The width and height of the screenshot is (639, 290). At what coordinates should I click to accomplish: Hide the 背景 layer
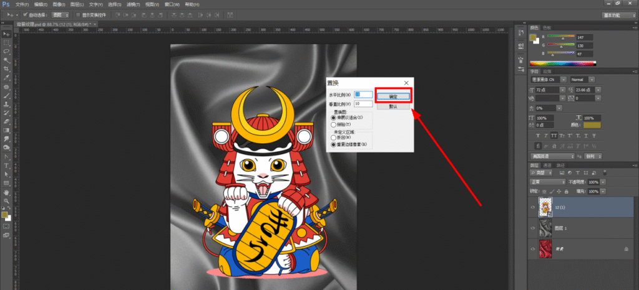click(x=533, y=248)
